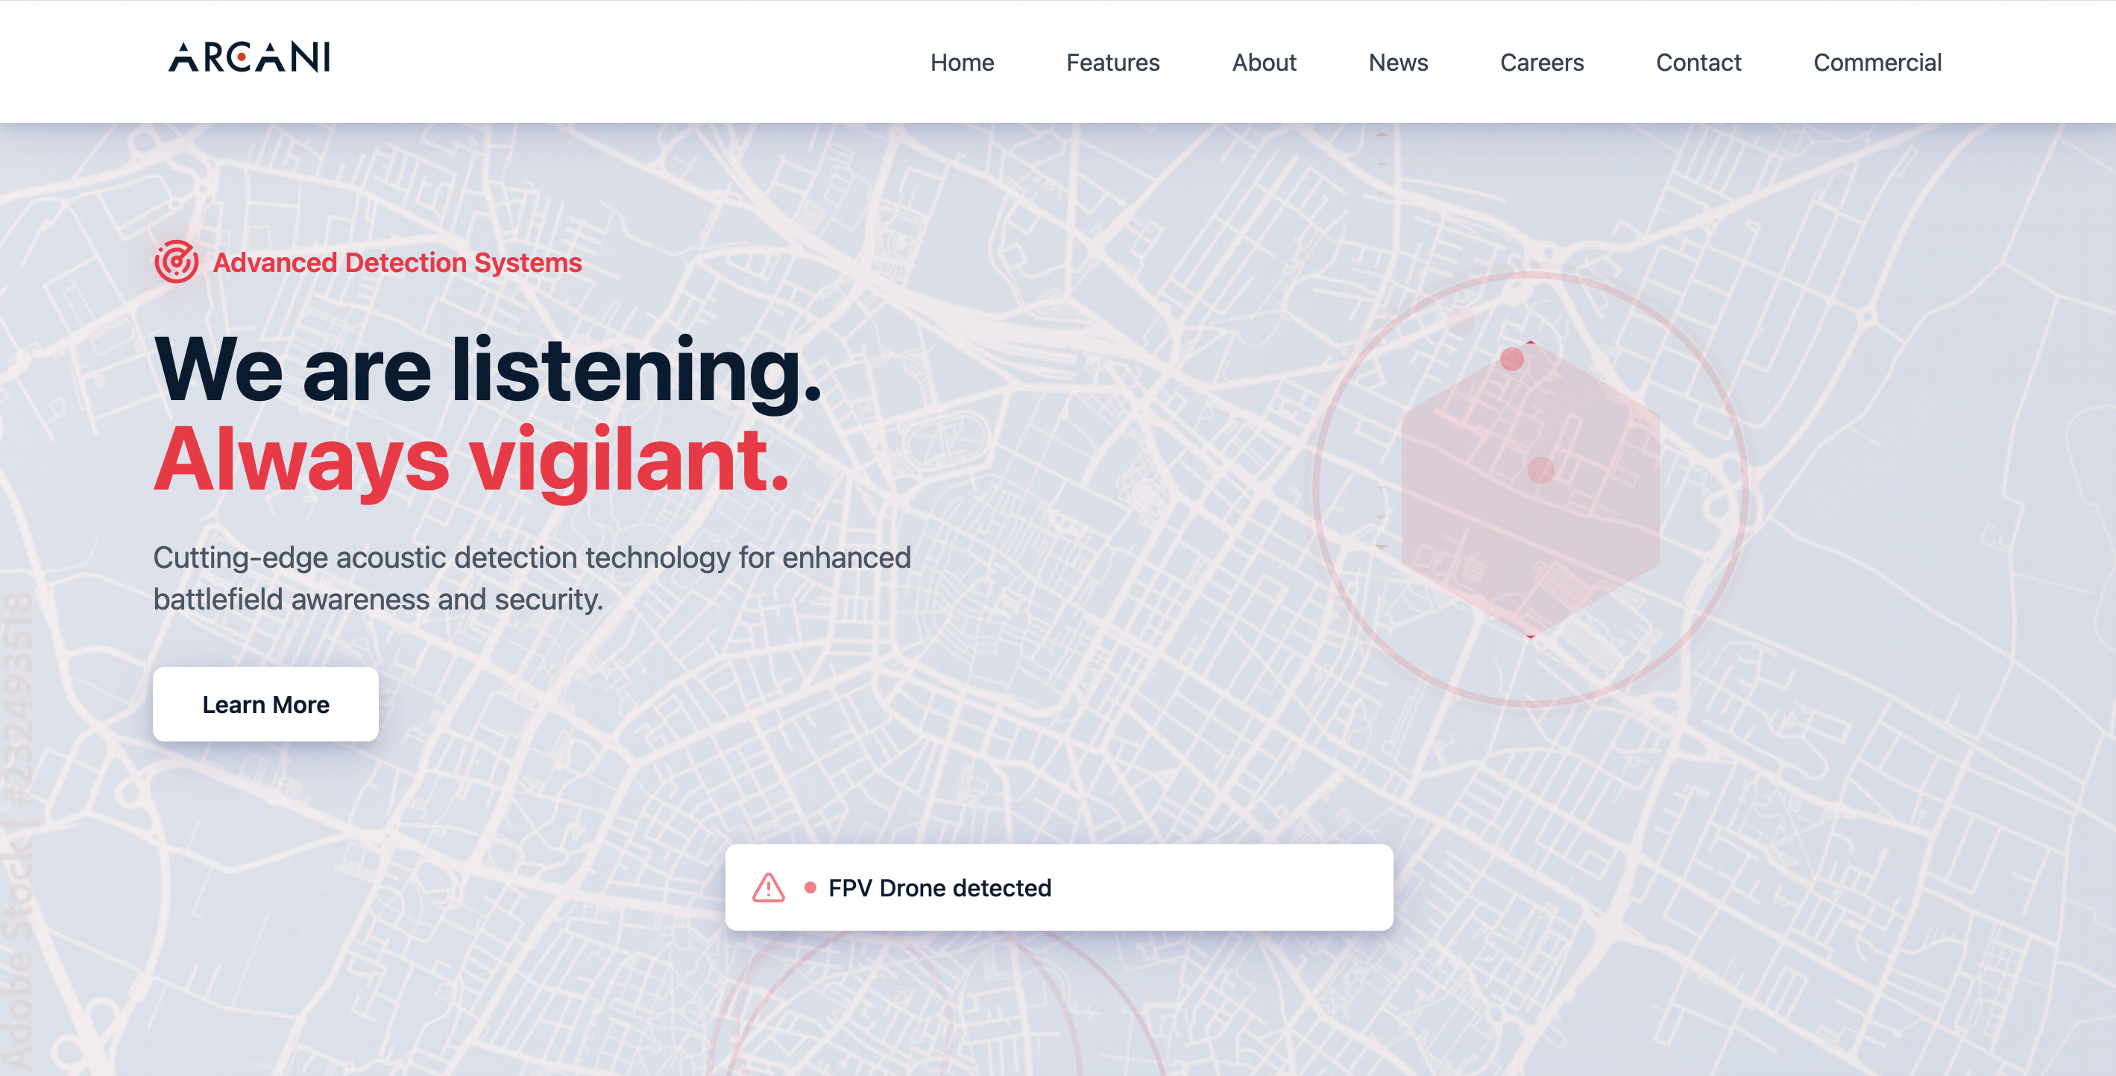Click the radar target icon
Viewport: 2116px width, 1076px height.
176,262
